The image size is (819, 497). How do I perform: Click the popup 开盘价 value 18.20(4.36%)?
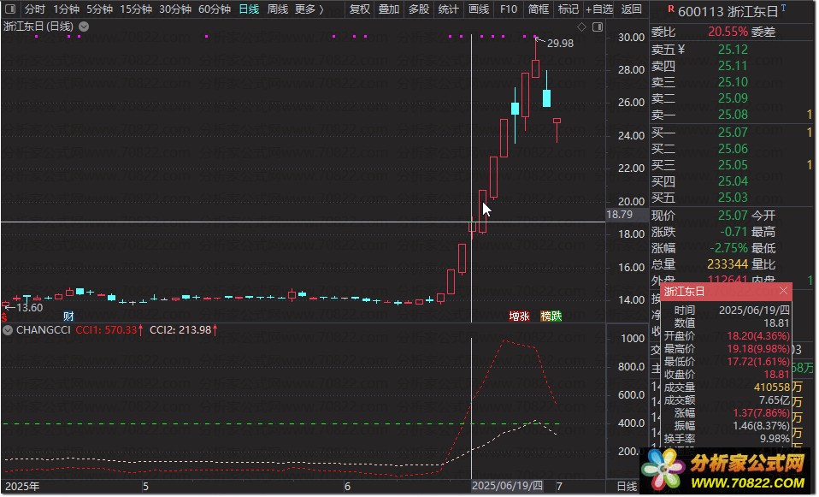[x=758, y=336]
